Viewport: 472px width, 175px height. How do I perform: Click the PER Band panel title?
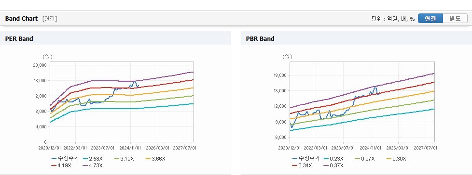19,38
